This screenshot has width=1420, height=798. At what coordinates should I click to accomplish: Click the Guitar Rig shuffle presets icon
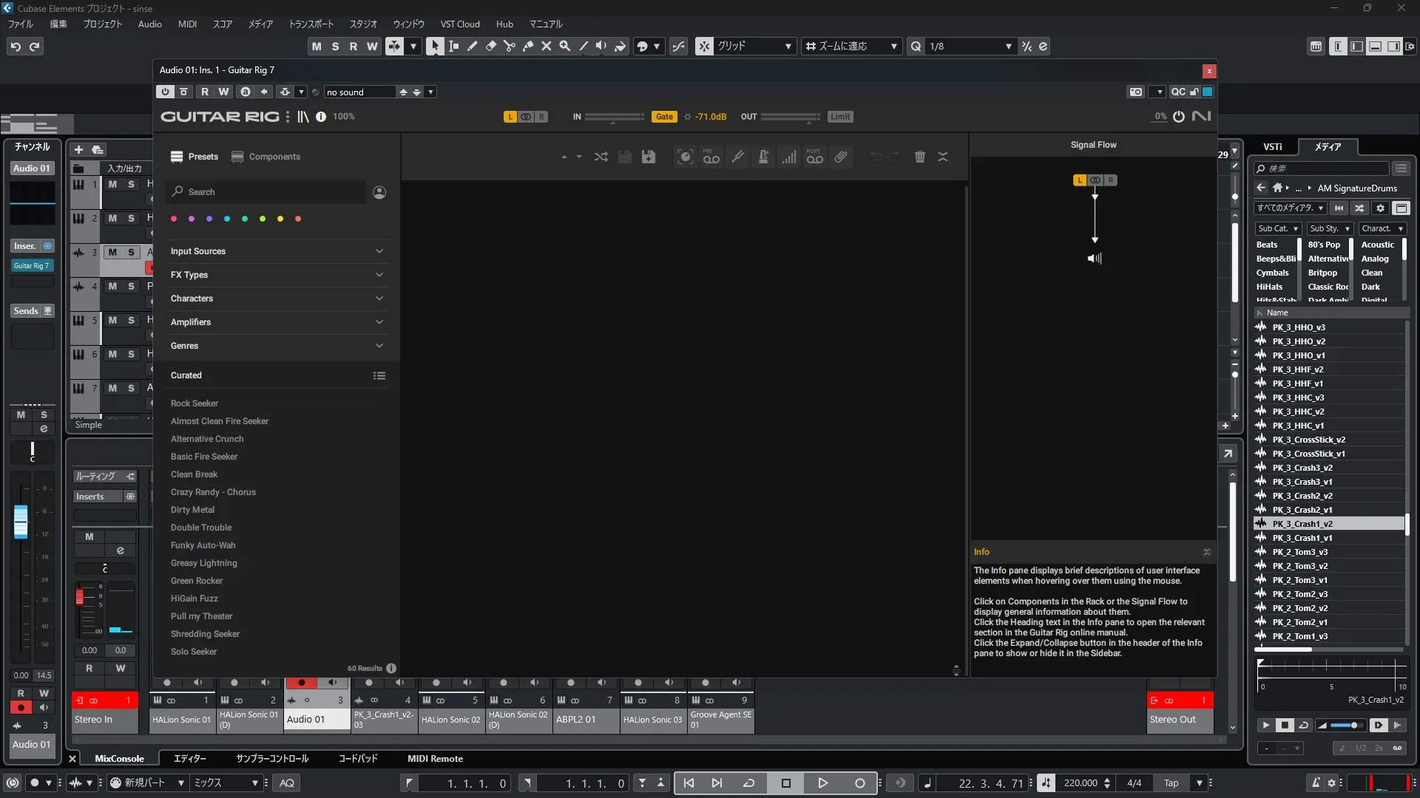[x=601, y=157]
